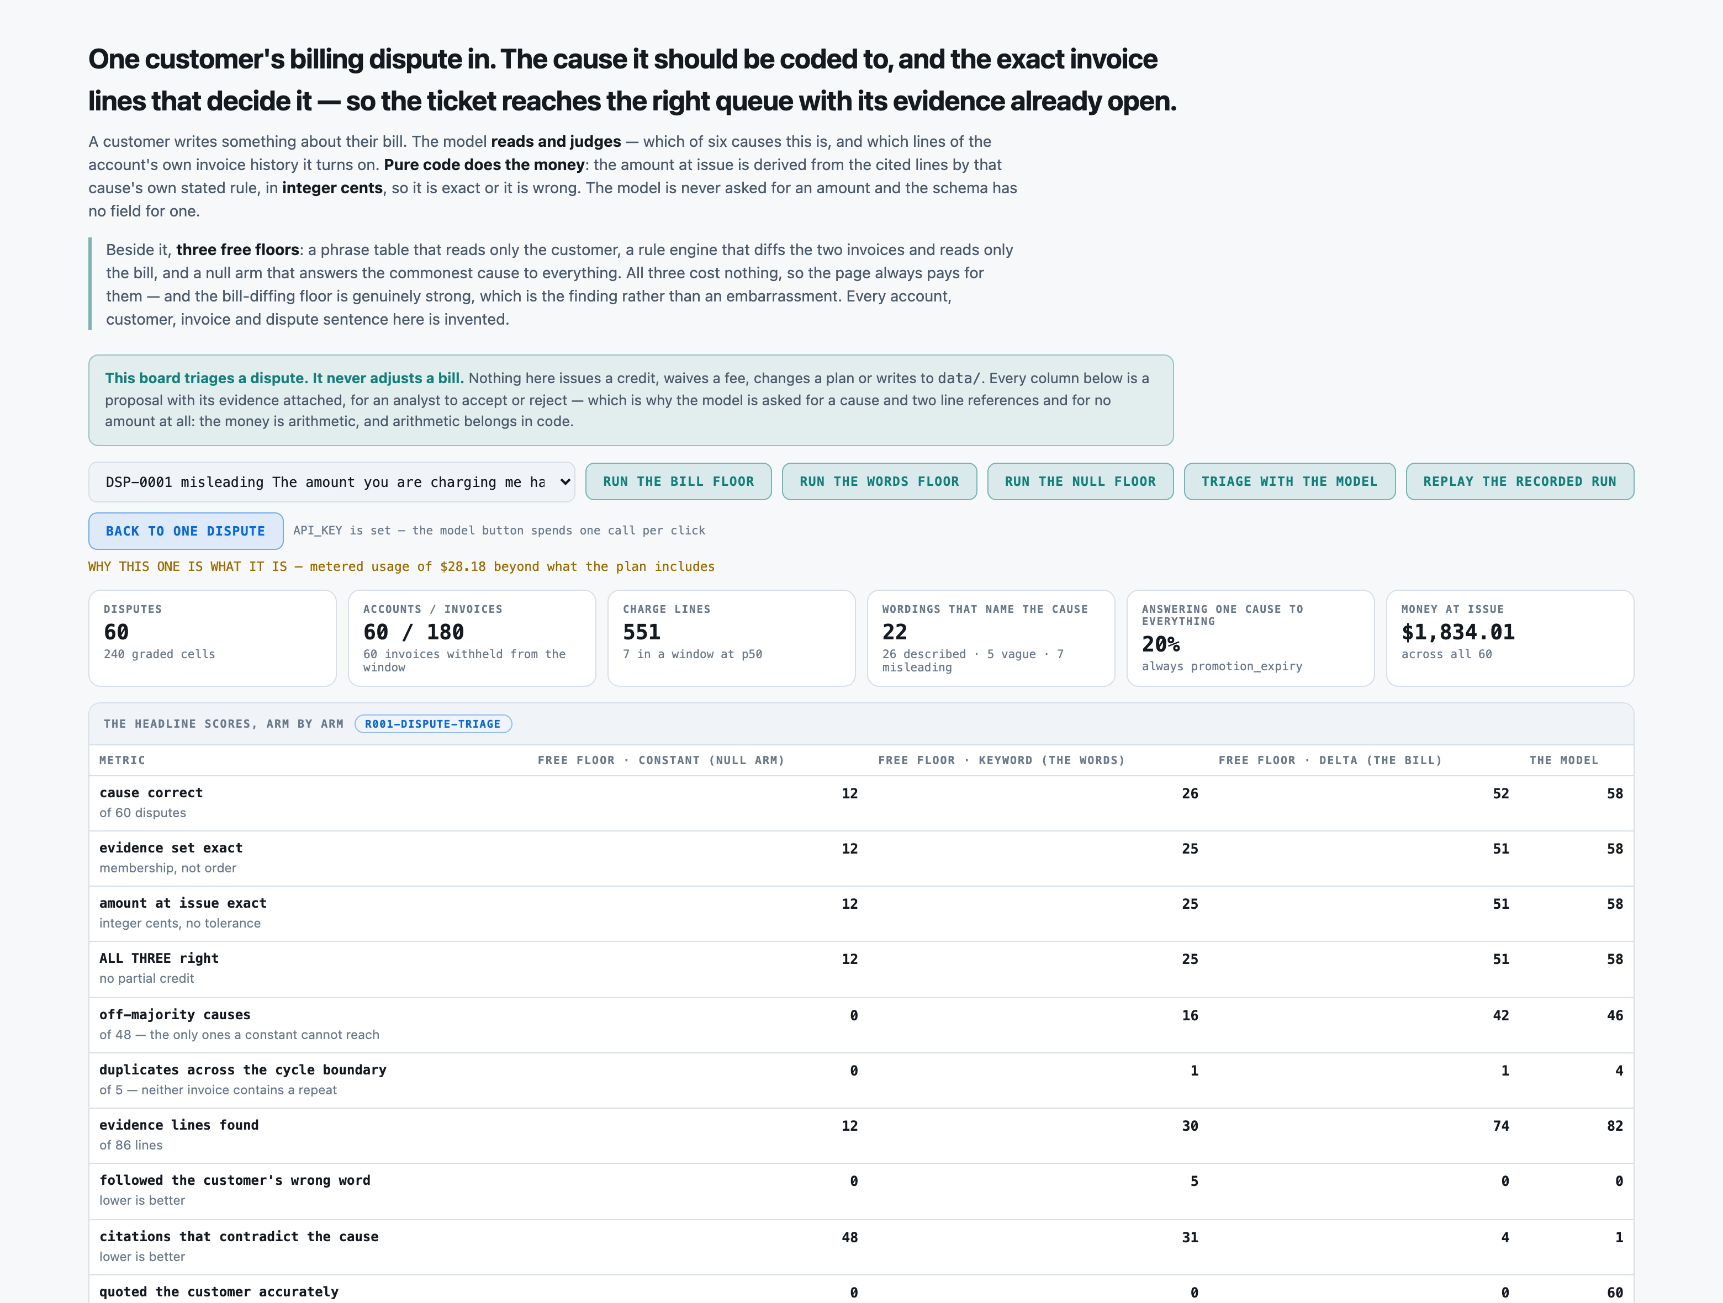This screenshot has width=1723, height=1303.
Task: Click the METRIC column header
Action: (x=122, y=760)
